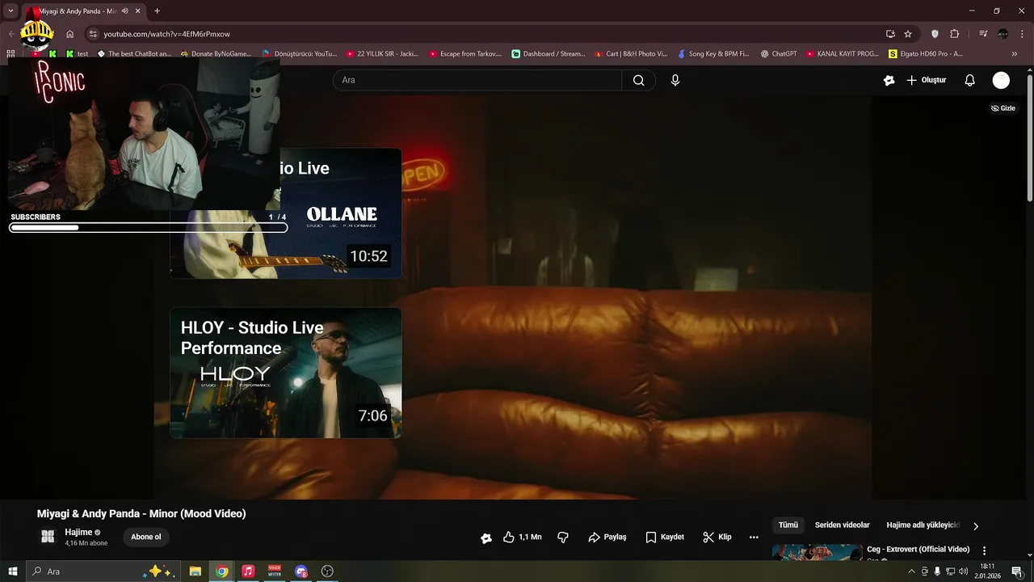The height and width of the screenshot is (582, 1034).
Task: Adjust the system volume icon
Action: tap(963, 571)
